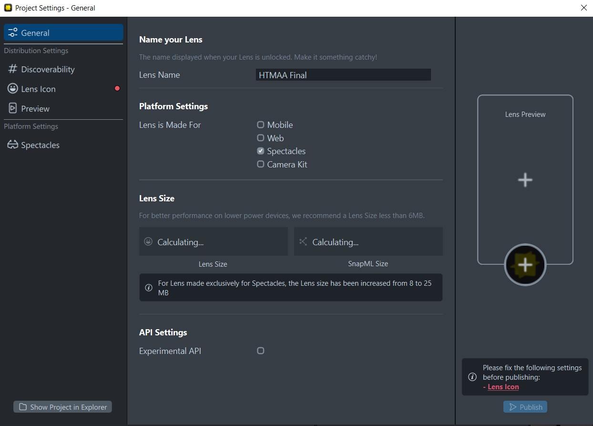Click the Spectacles glasses icon
Screen dimensions: 593x426
point(13,145)
